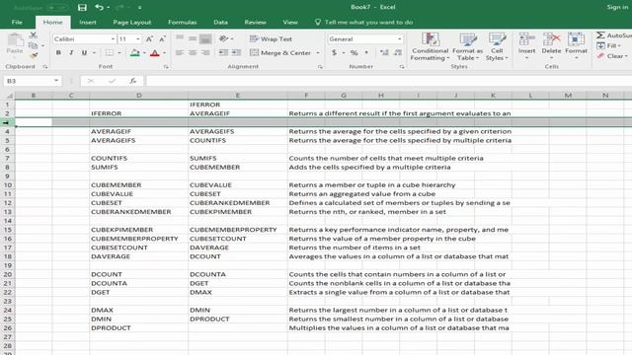The image size is (632, 355).
Task: Enable Wrap Text
Action: [271, 39]
